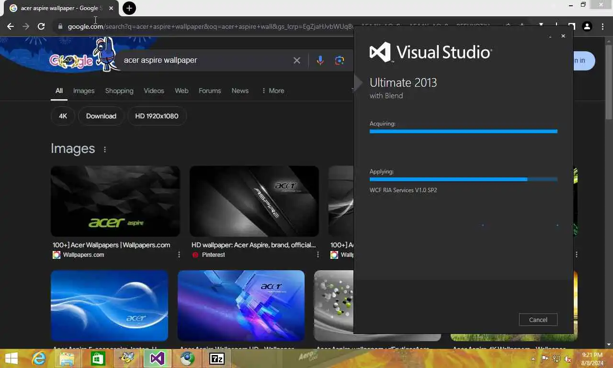Open options for Pinterest image result
The height and width of the screenshot is (368, 613).
318,255
